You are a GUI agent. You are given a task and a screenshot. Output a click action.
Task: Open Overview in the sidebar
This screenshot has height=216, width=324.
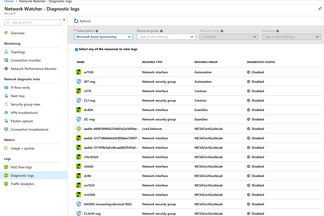(17, 33)
